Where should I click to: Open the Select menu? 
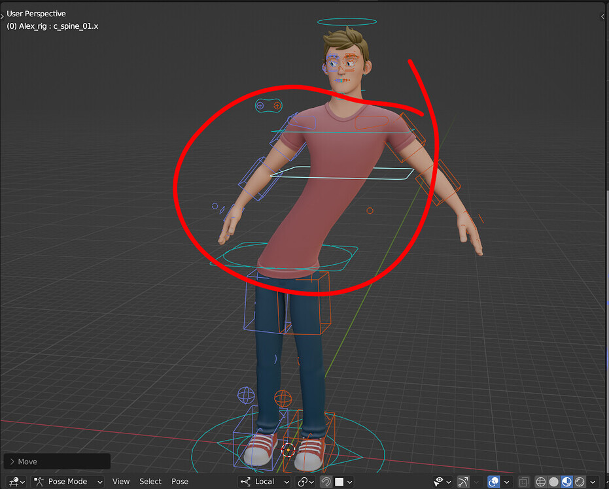150,482
